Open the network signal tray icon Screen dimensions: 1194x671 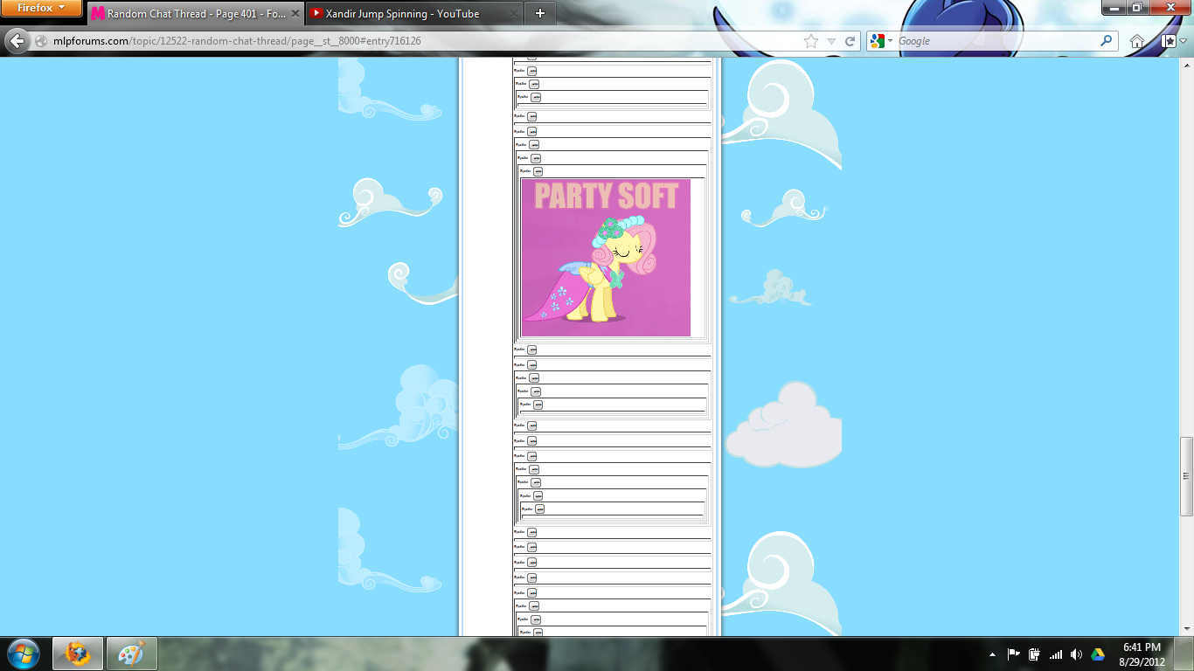1056,654
